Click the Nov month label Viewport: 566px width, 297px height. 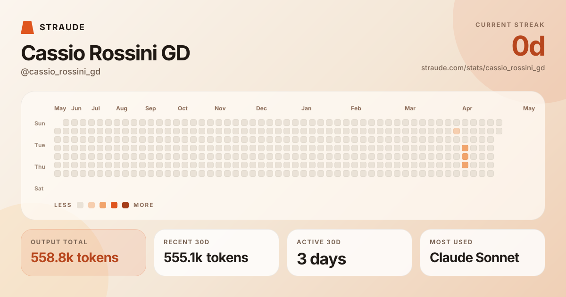220,108
